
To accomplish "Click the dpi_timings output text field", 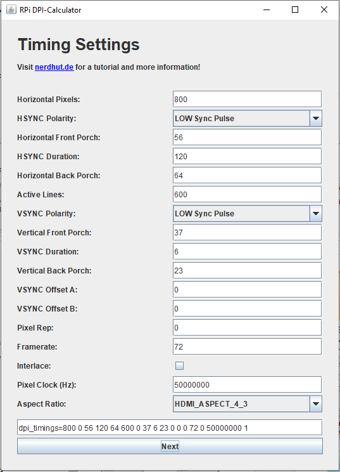I will coord(170,428).
